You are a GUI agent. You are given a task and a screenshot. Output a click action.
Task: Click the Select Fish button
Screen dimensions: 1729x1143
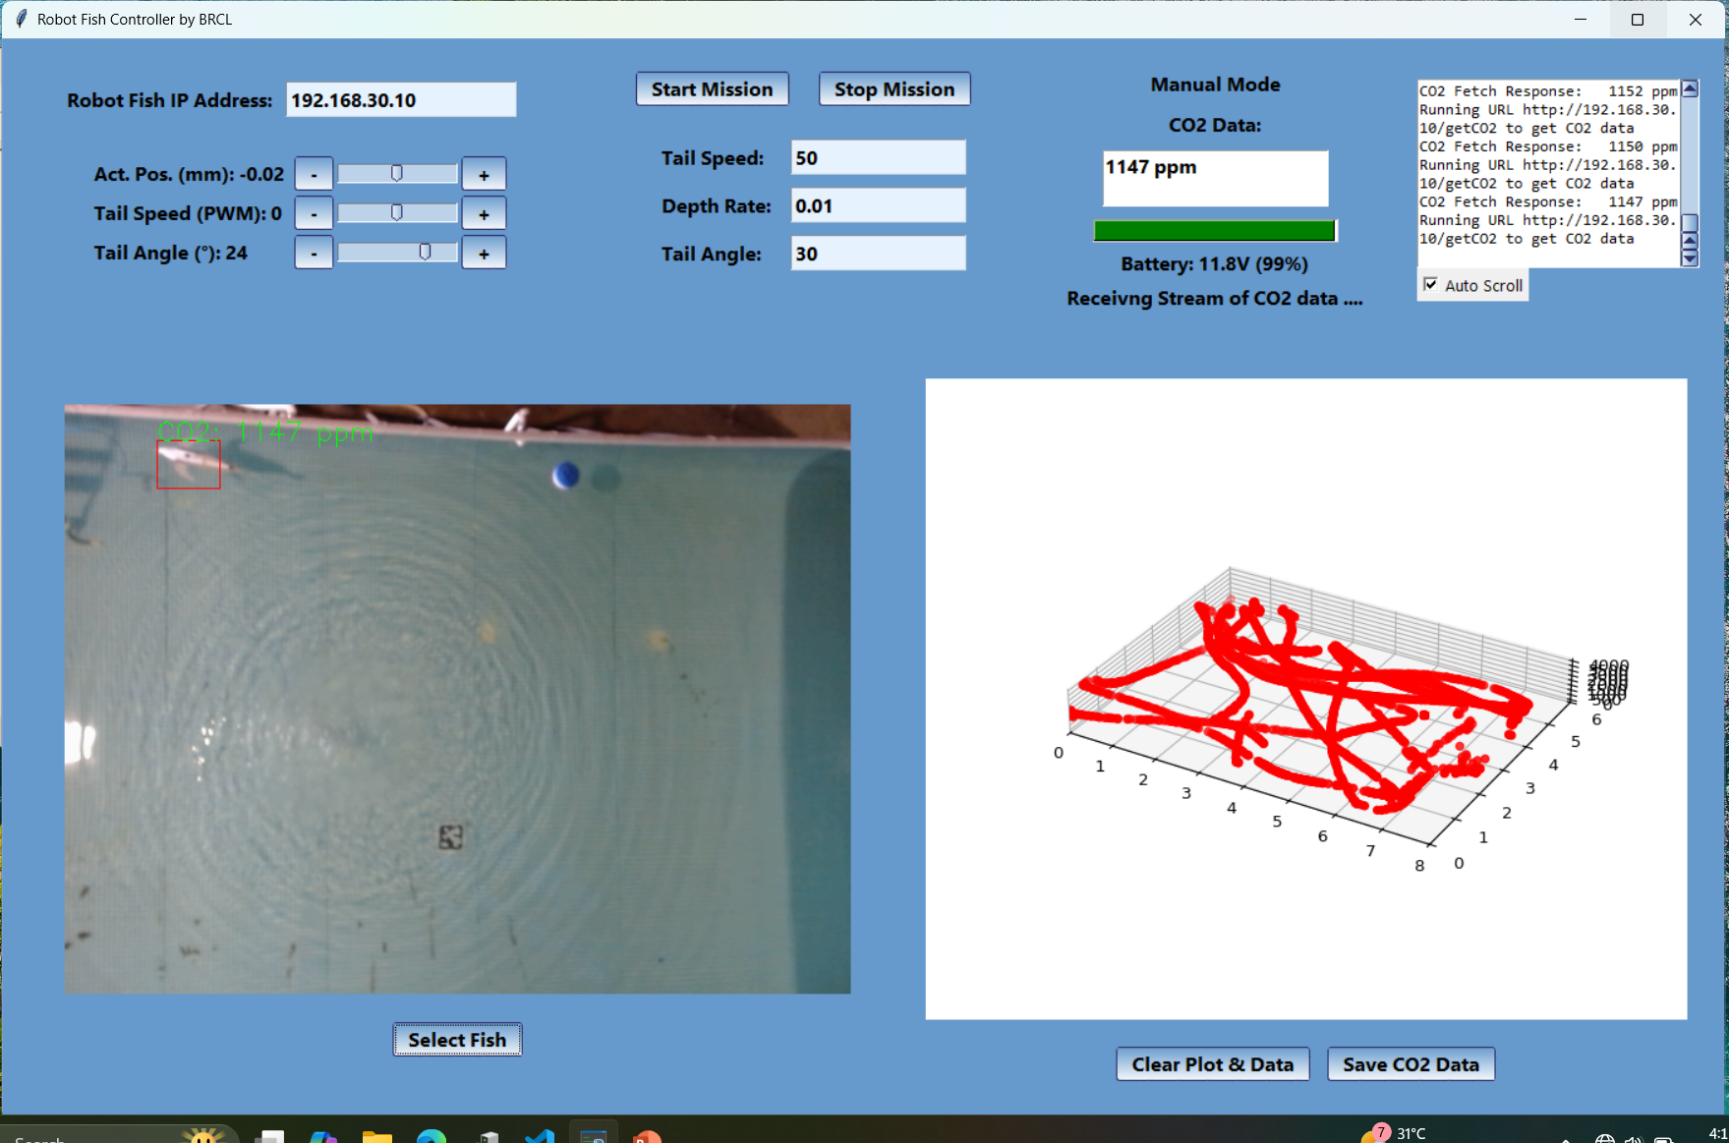tap(457, 1040)
